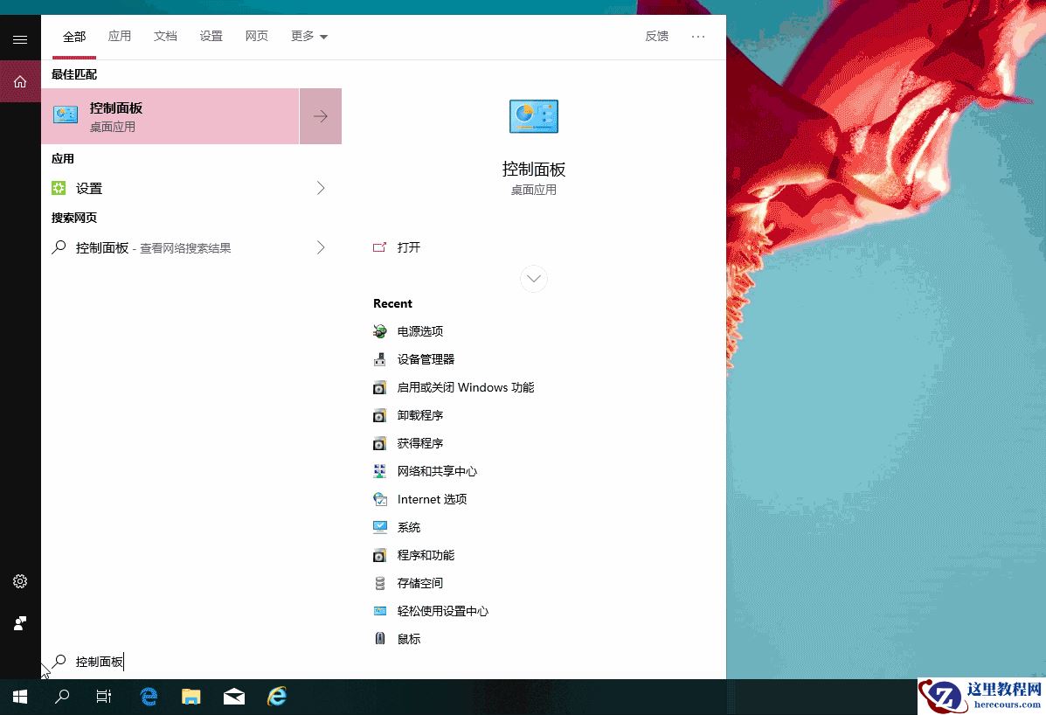The height and width of the screenshot is (715, 1046).
Task: Open the 反馈 feedback option
Action: point(656,36)
